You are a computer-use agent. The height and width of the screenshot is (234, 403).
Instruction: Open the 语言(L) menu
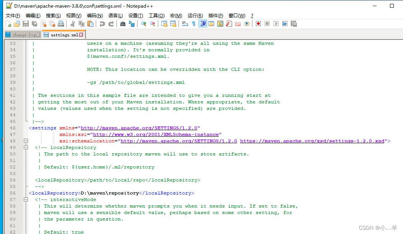pos(116,16)
